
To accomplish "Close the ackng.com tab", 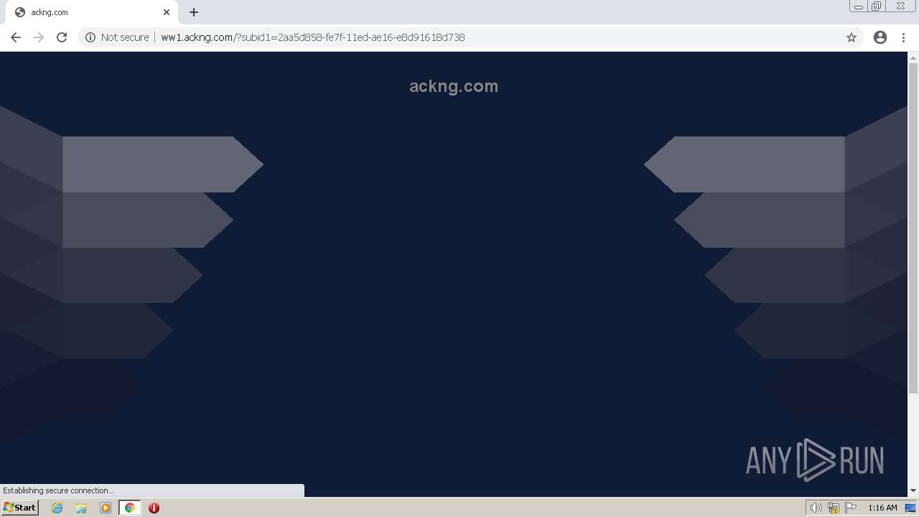I will pyautogui.click(x=167, y=12).
